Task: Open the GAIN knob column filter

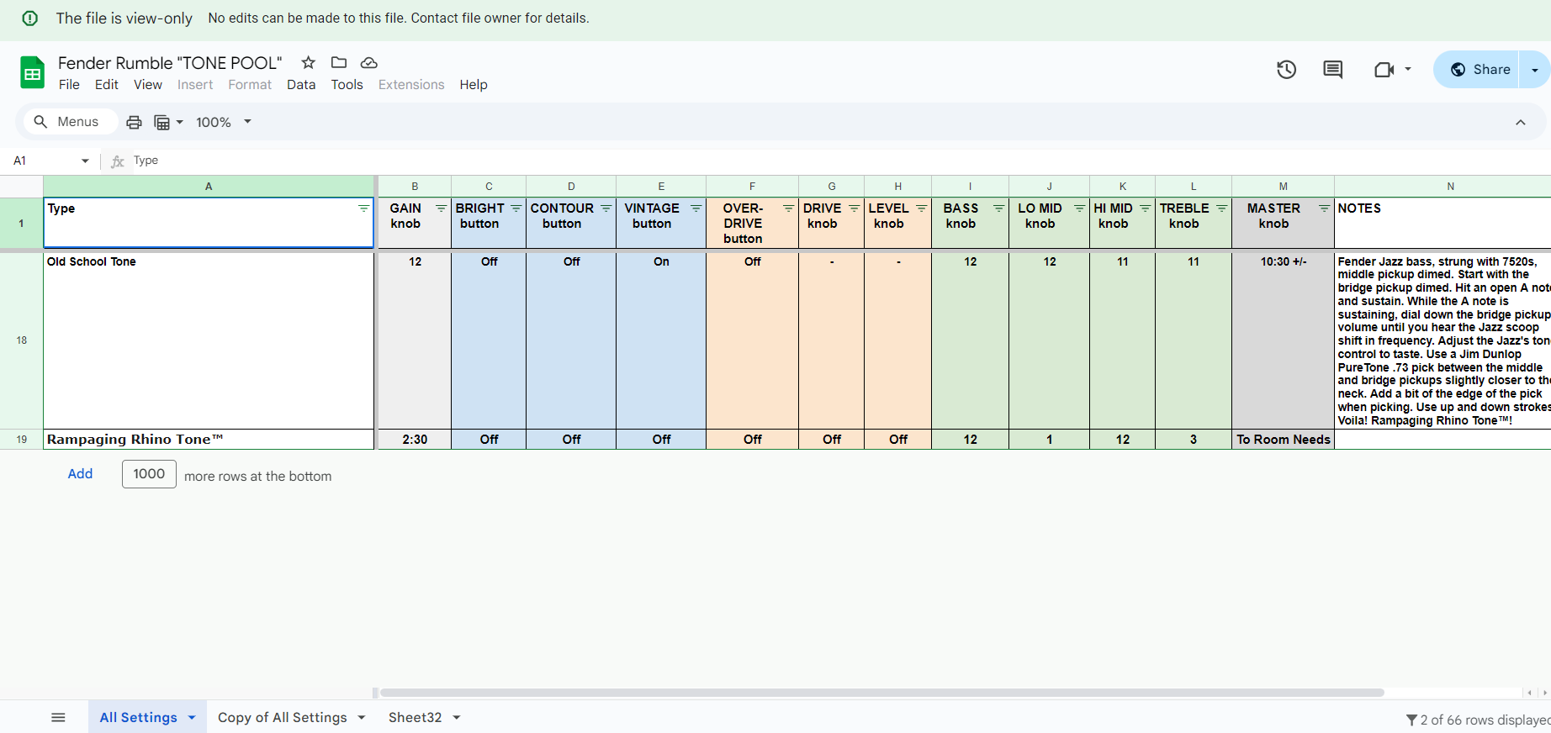Action: [x=441, y=208]
